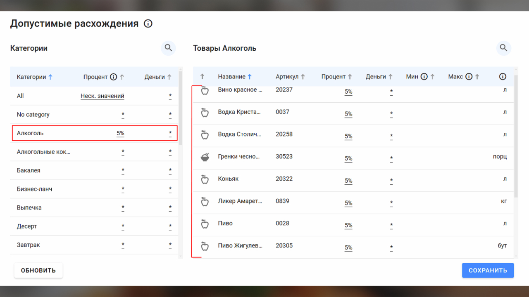Screen dimensions: 529x297
Task: Click the Водка Криста... product name
Action: coord(239,112)
